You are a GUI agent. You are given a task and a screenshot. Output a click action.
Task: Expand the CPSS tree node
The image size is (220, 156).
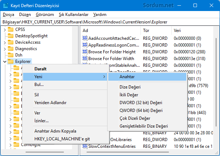pos(5,30)
